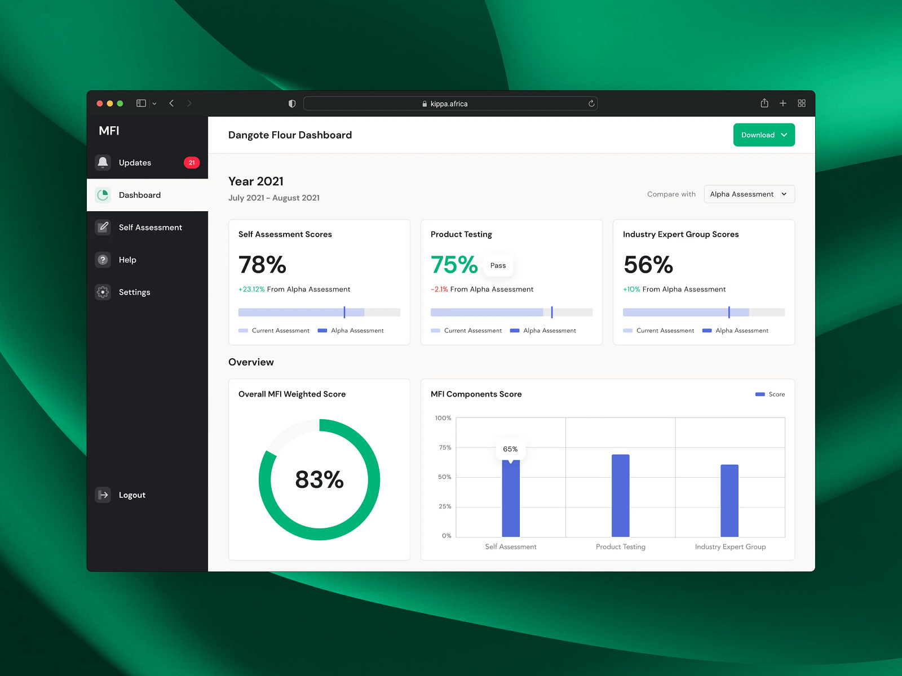The width and height of the screenshot is (902, 676).
Task: Click the 65% chart tooltip
Action: click(x=510, y=450)
